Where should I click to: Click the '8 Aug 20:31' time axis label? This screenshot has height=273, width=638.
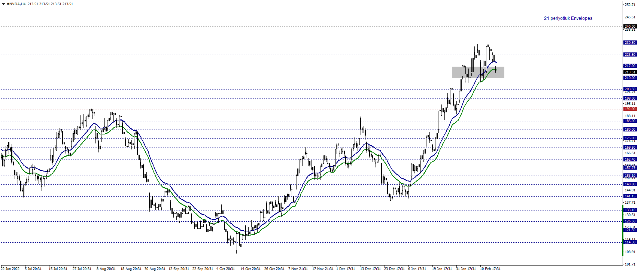106,269
